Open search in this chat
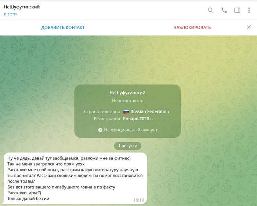 211,10
